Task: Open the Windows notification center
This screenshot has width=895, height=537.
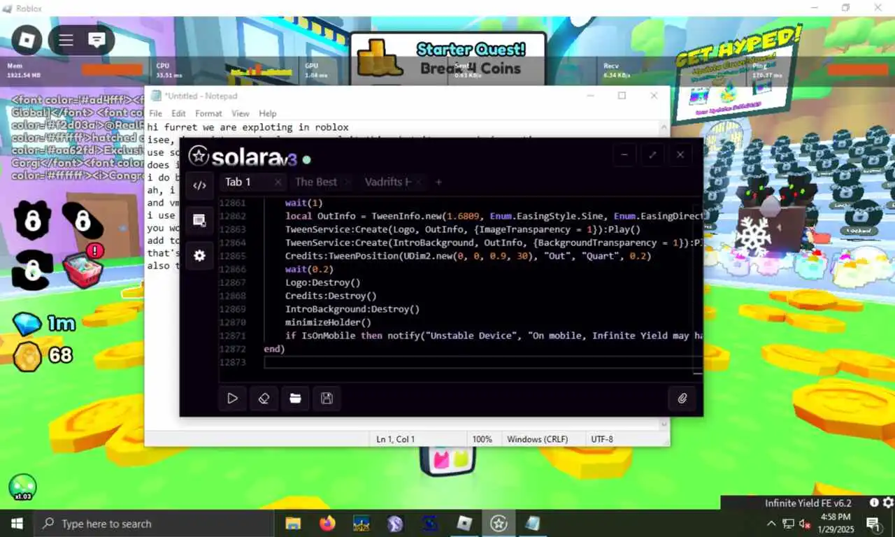Action: click(x=873, y=524)
